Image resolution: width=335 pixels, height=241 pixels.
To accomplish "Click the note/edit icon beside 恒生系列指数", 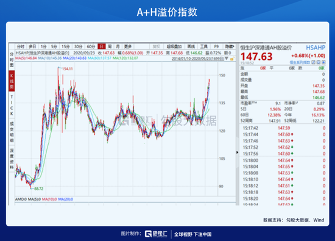I will pos(314,62).
